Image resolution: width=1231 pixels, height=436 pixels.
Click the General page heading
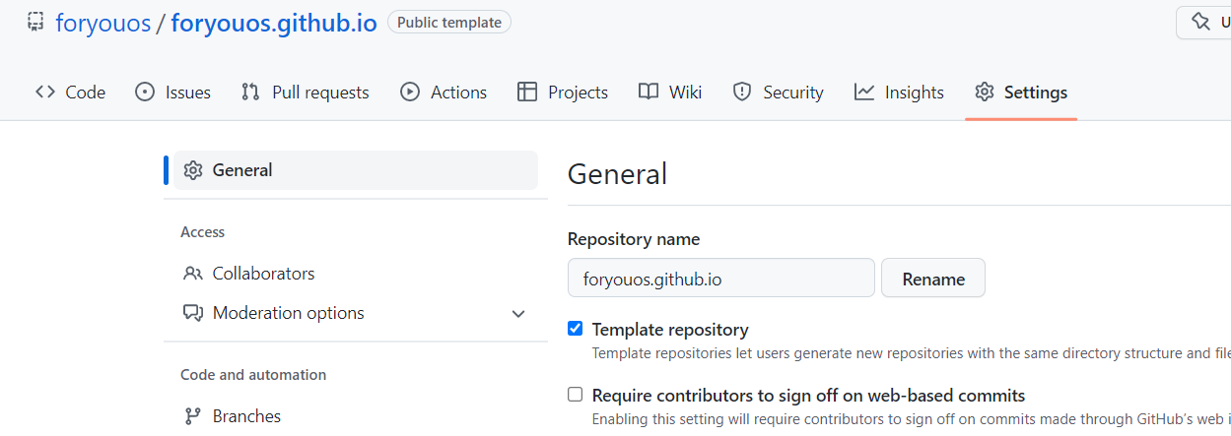[618, 174]
